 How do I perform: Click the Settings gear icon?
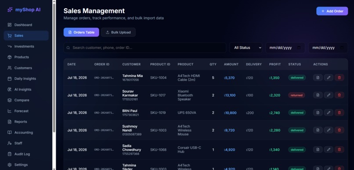click(x=10, y=165)
